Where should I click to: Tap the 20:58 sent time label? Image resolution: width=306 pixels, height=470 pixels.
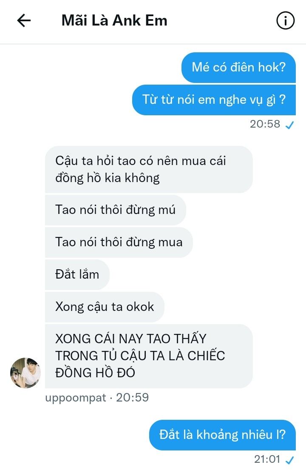pos(265,124)
